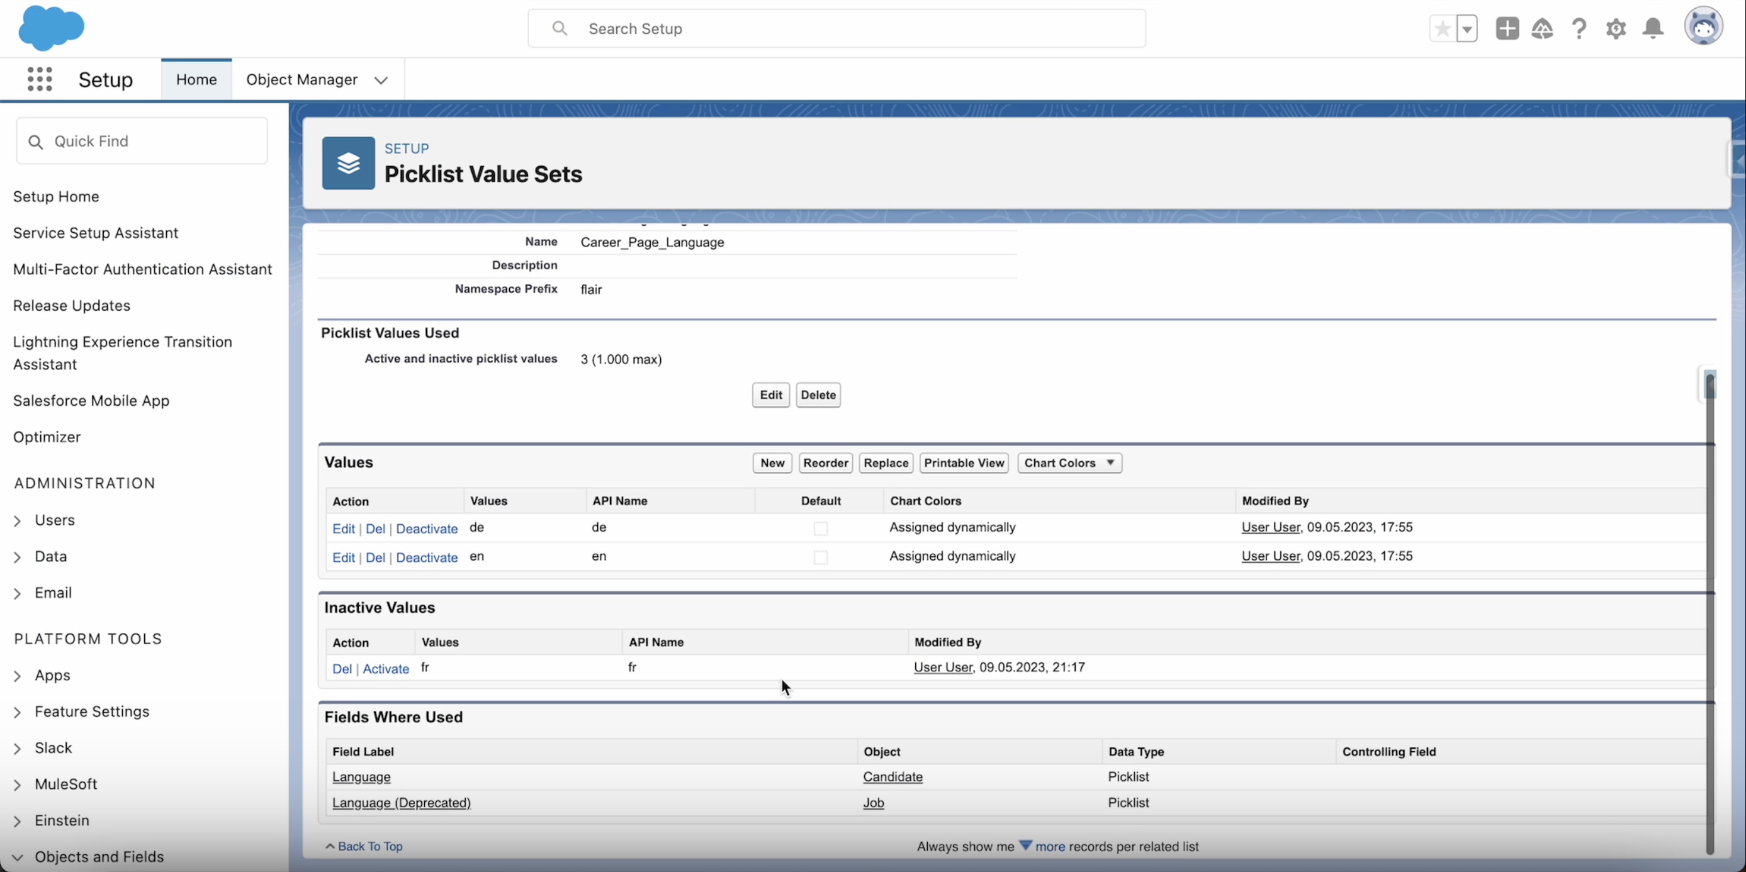Open the favorites list dropdown arrow

(x=1467, y=28)
